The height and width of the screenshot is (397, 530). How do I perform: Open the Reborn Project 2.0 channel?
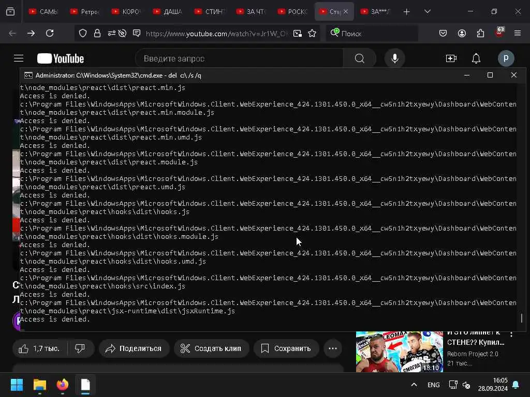pos(473,354)
